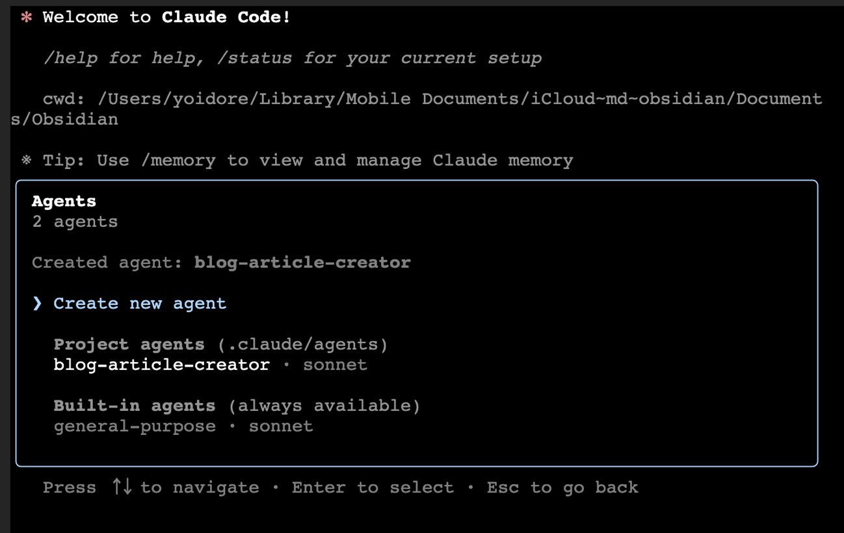Viewport: 844px width, 533px height.
Task: Click sonnet model label beside general-purpose
Action: tap(281, 426)
